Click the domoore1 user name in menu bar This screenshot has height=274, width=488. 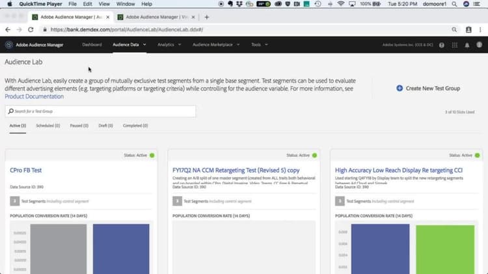(x=435, y=4)
